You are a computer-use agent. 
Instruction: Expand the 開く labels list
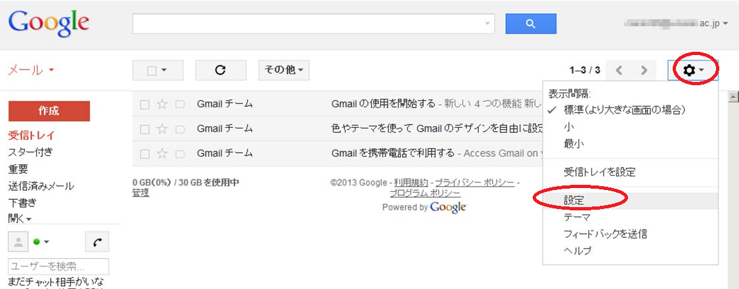click(20, 218)
